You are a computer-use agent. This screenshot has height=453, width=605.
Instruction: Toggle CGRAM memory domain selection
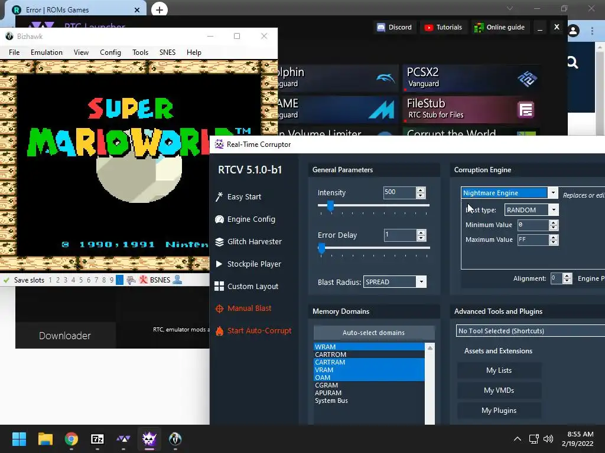369,385
